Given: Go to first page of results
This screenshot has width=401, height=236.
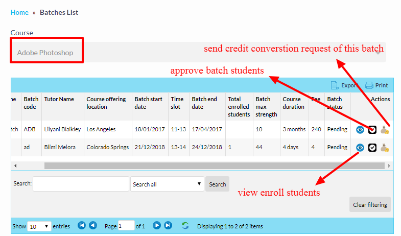Looking at the screenshot, I should coord(82,225).
